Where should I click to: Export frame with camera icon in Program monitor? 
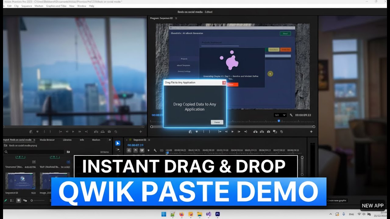(268, 132)
